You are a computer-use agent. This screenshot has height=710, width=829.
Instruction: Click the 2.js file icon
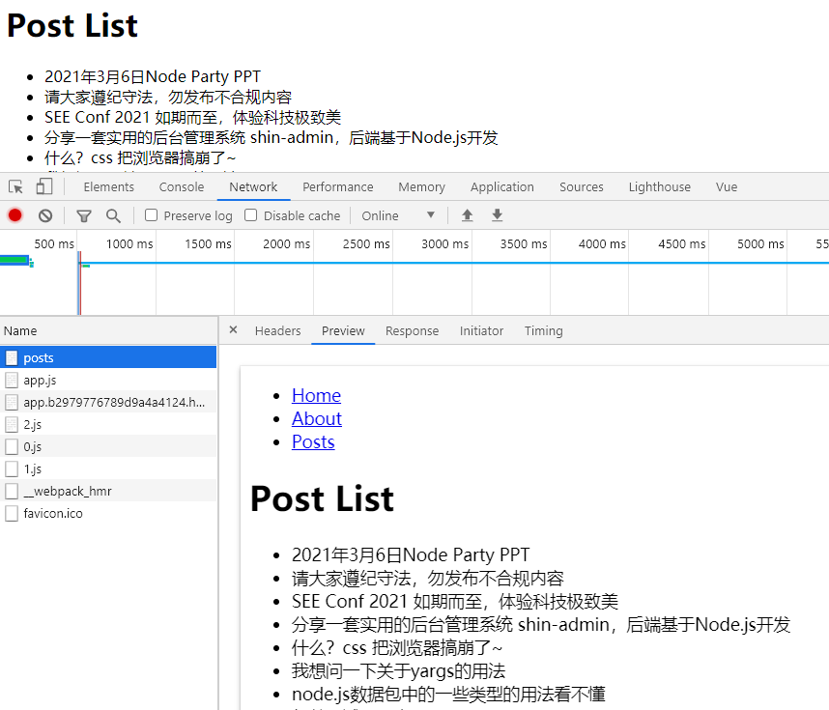12,424
